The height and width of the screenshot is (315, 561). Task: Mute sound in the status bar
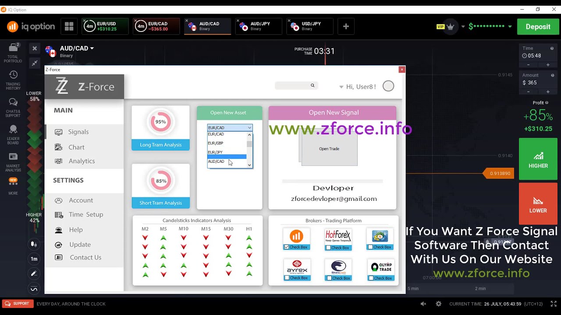coord(423,304)
